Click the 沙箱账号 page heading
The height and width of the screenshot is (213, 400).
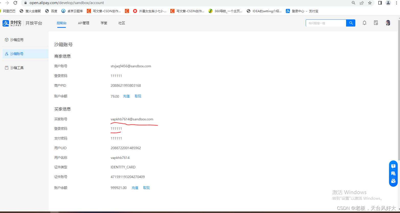point(64,44)
